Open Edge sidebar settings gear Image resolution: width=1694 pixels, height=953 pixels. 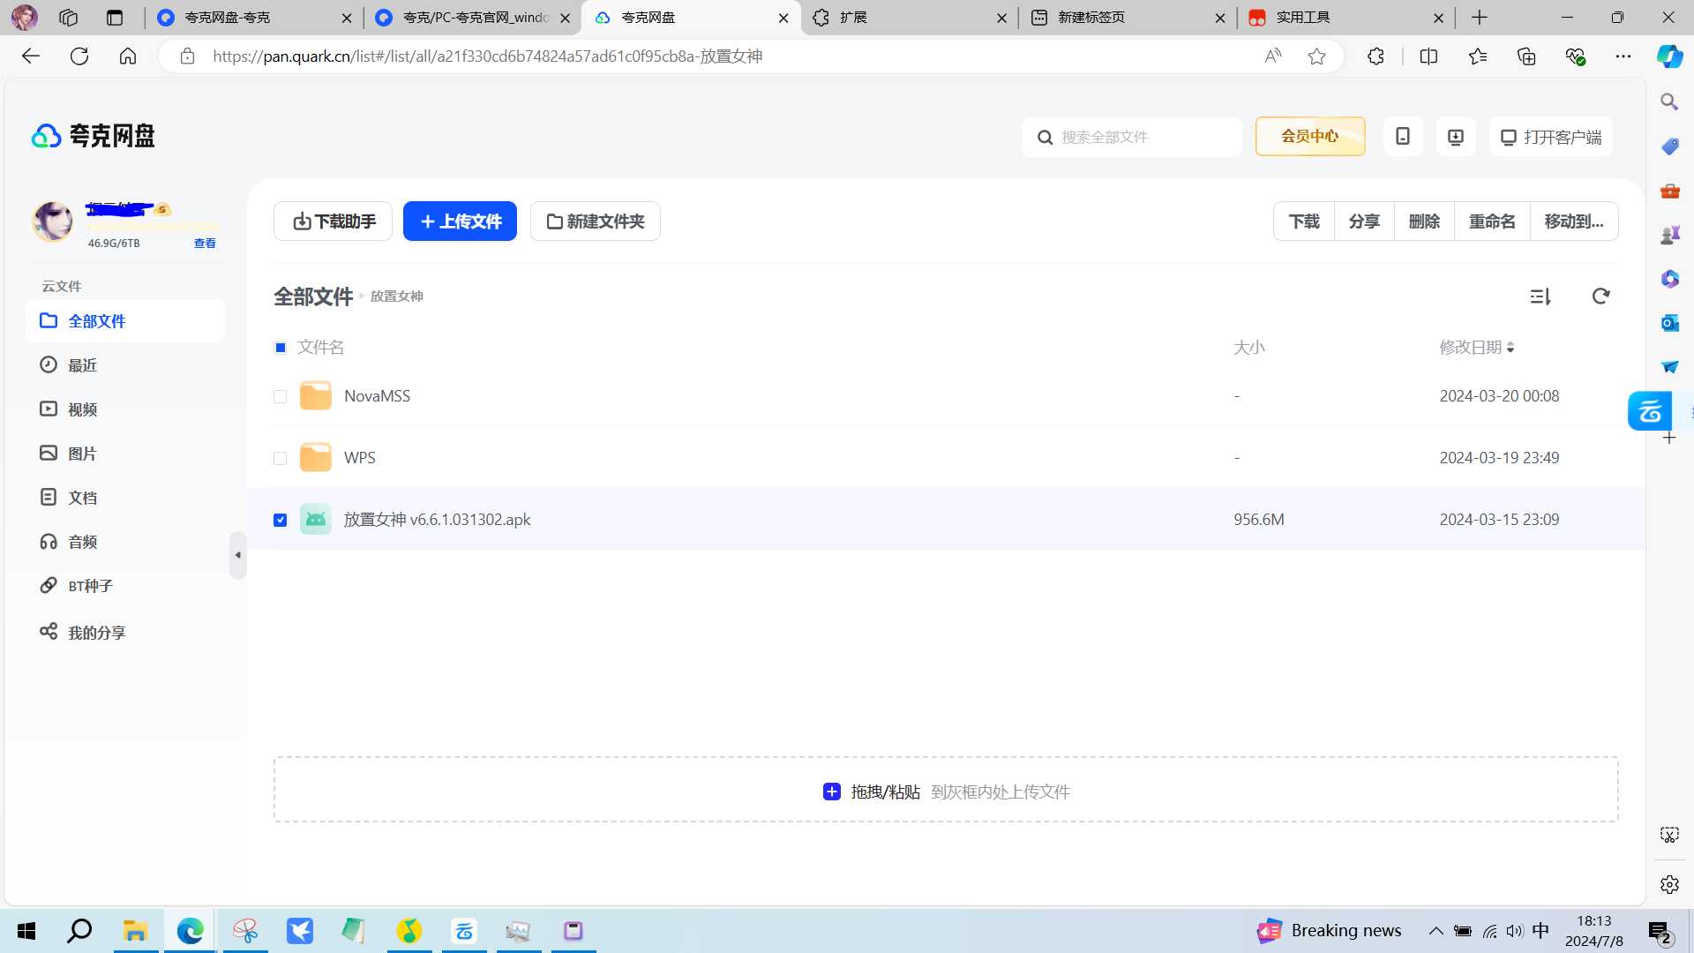coord(1669,884)
